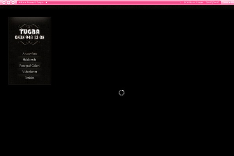234x156 pixels.
Task: Go to Fotoğraf Galeri
Action: [30, 66]
